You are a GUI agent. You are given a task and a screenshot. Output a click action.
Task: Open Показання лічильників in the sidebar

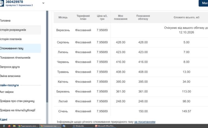15,58
